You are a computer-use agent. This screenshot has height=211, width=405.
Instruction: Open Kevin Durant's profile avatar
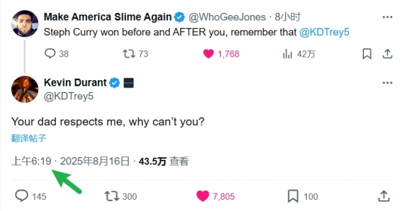coord(25,89)
